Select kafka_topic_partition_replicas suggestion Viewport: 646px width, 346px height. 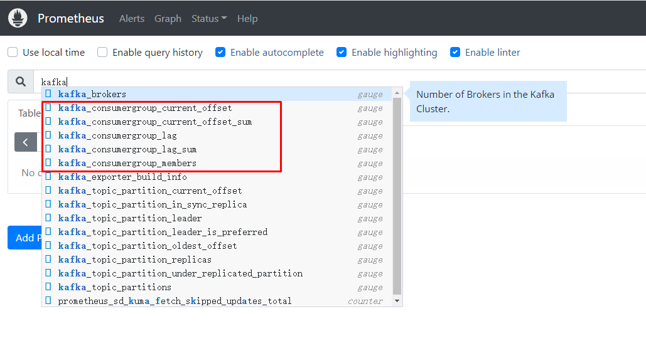217,259
